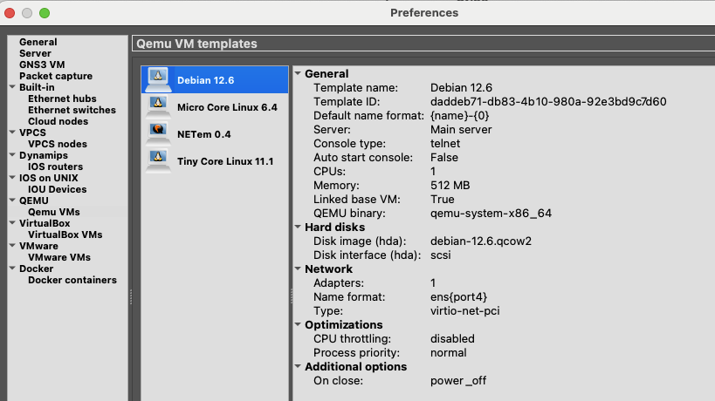
Task: Select the Docker category label
Action: coord(36,268)
